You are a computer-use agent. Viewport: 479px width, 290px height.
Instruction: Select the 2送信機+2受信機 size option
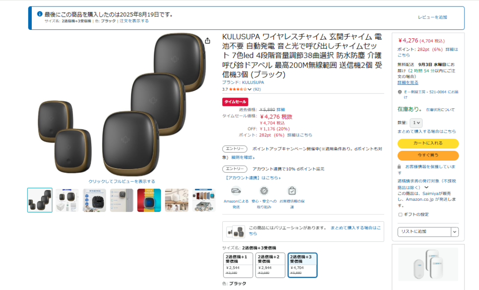pos(270,265)
